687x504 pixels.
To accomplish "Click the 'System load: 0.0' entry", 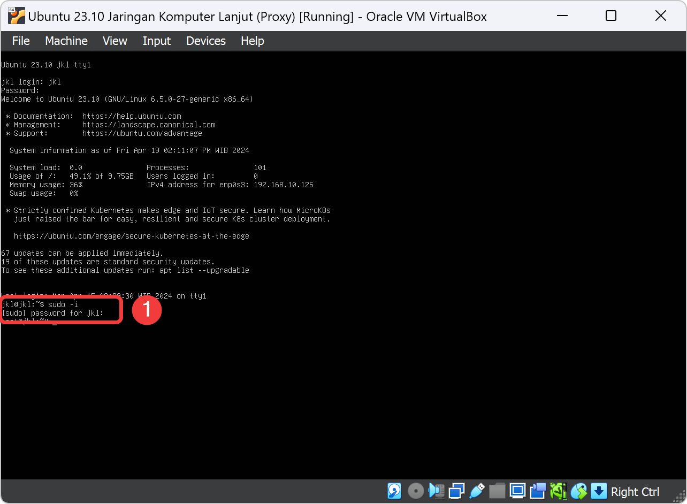I will [46, 167].
